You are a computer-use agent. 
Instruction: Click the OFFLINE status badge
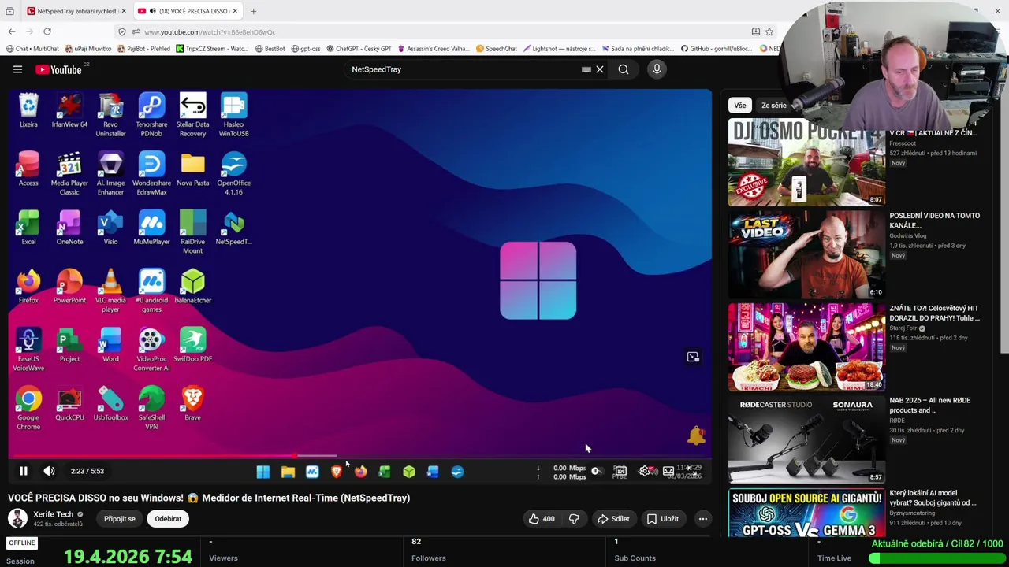[22, 543]
